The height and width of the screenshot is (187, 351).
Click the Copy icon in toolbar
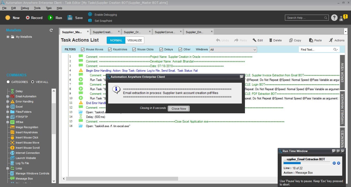click(x=291, y=40)
